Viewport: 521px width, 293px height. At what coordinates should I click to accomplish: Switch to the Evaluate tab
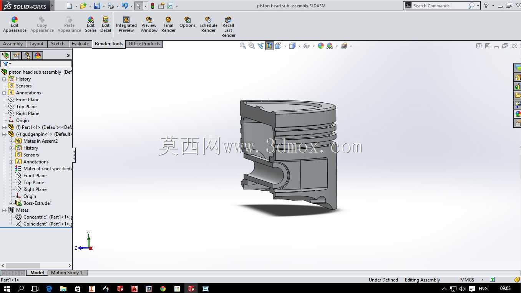80,44
